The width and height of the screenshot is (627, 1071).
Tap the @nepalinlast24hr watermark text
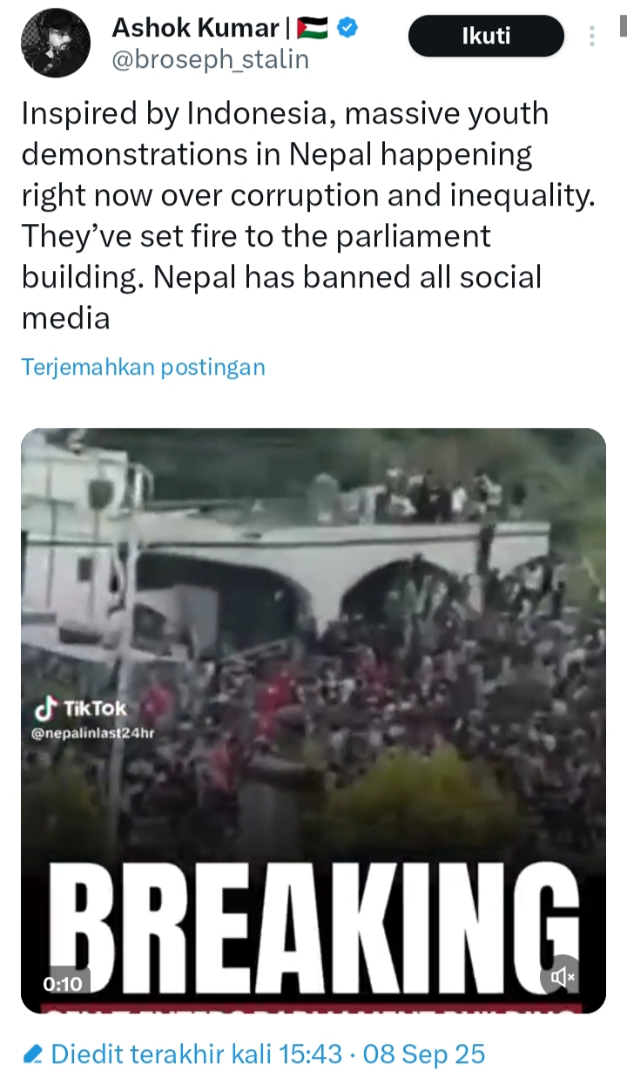(93, 734)
